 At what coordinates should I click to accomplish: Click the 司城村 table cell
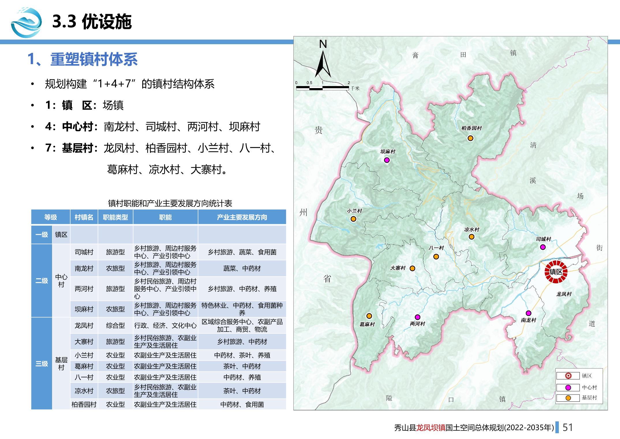pos(84,252)
